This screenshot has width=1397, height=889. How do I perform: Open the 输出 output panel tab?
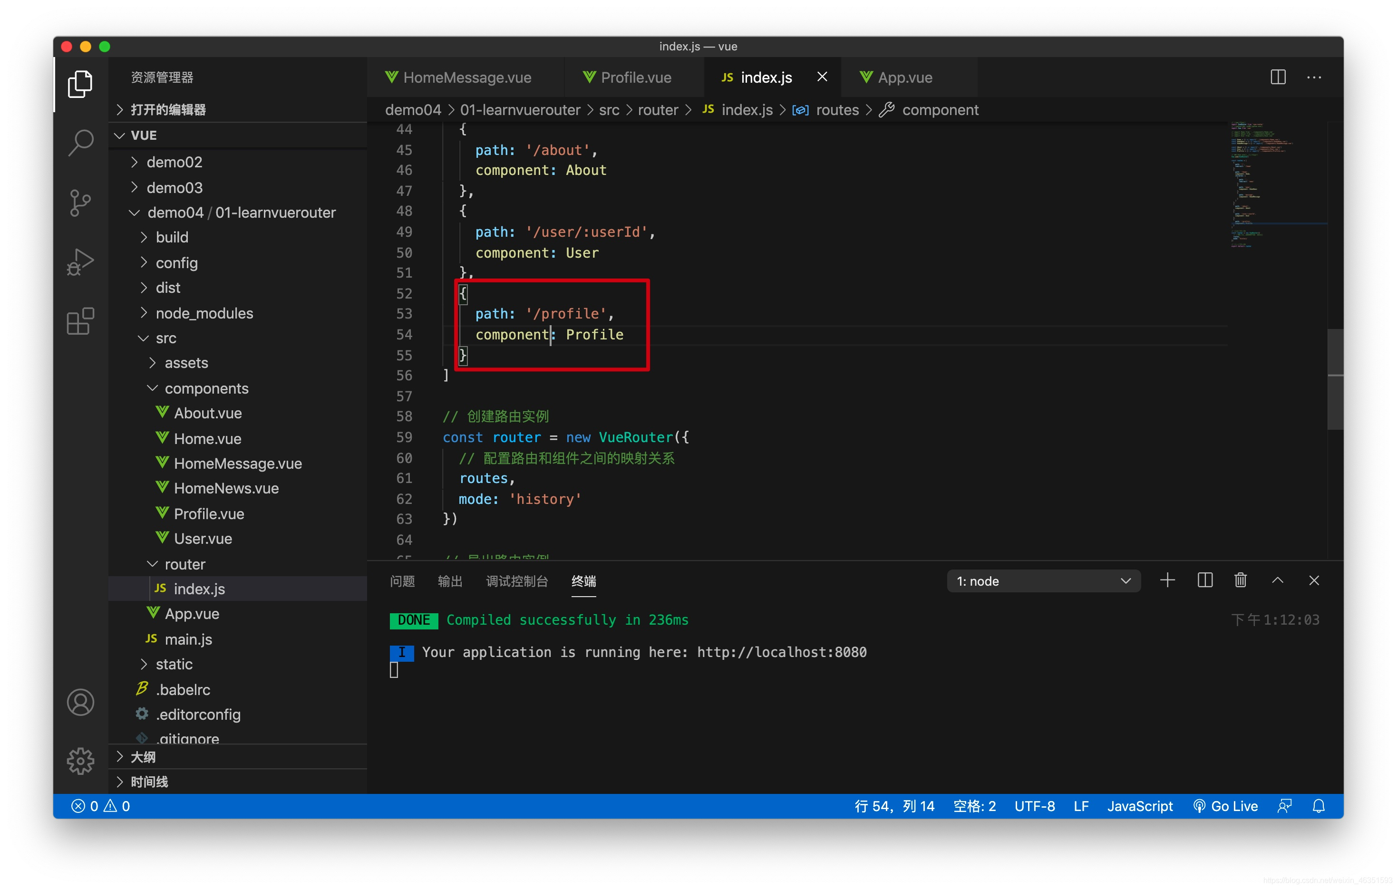tap(450, 581)
